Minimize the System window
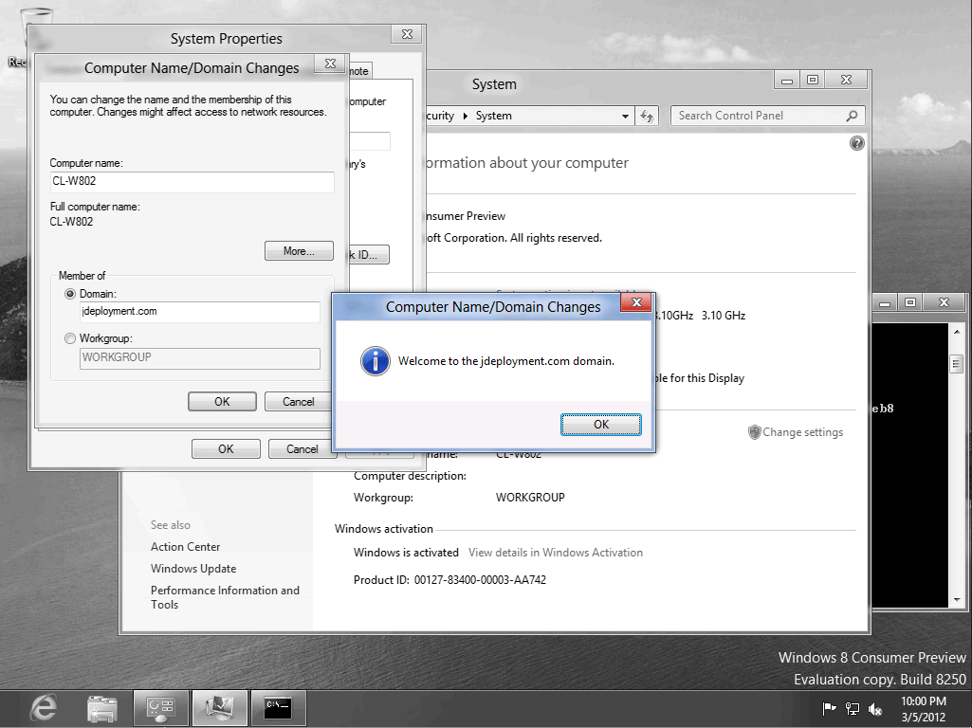 [787, 80]
